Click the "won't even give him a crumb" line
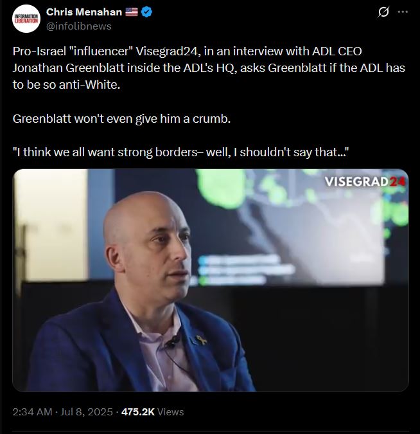The width and height of the screenshot is (420, 434). 121,119
